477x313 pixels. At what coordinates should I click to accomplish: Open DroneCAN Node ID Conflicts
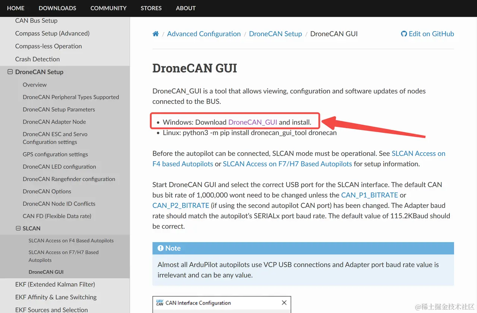(x=59, y=203)
